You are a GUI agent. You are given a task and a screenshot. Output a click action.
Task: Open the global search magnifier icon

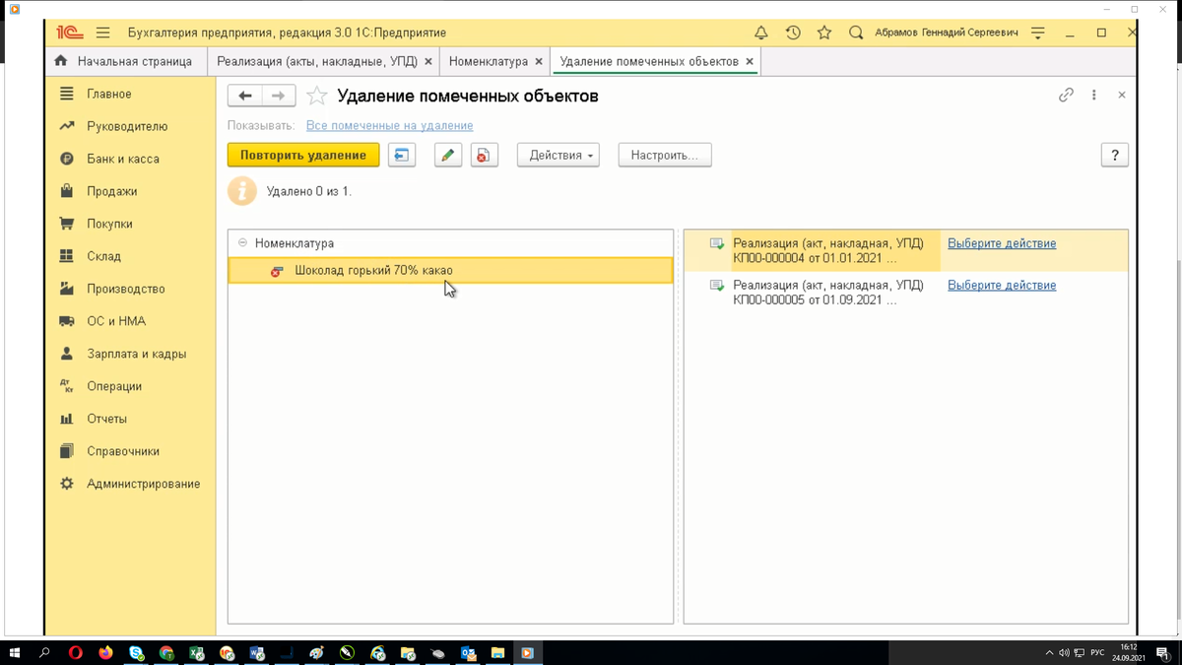pos(856,33)
